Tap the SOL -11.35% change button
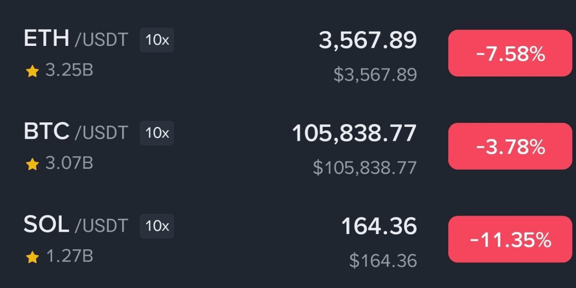 point(510,239)
